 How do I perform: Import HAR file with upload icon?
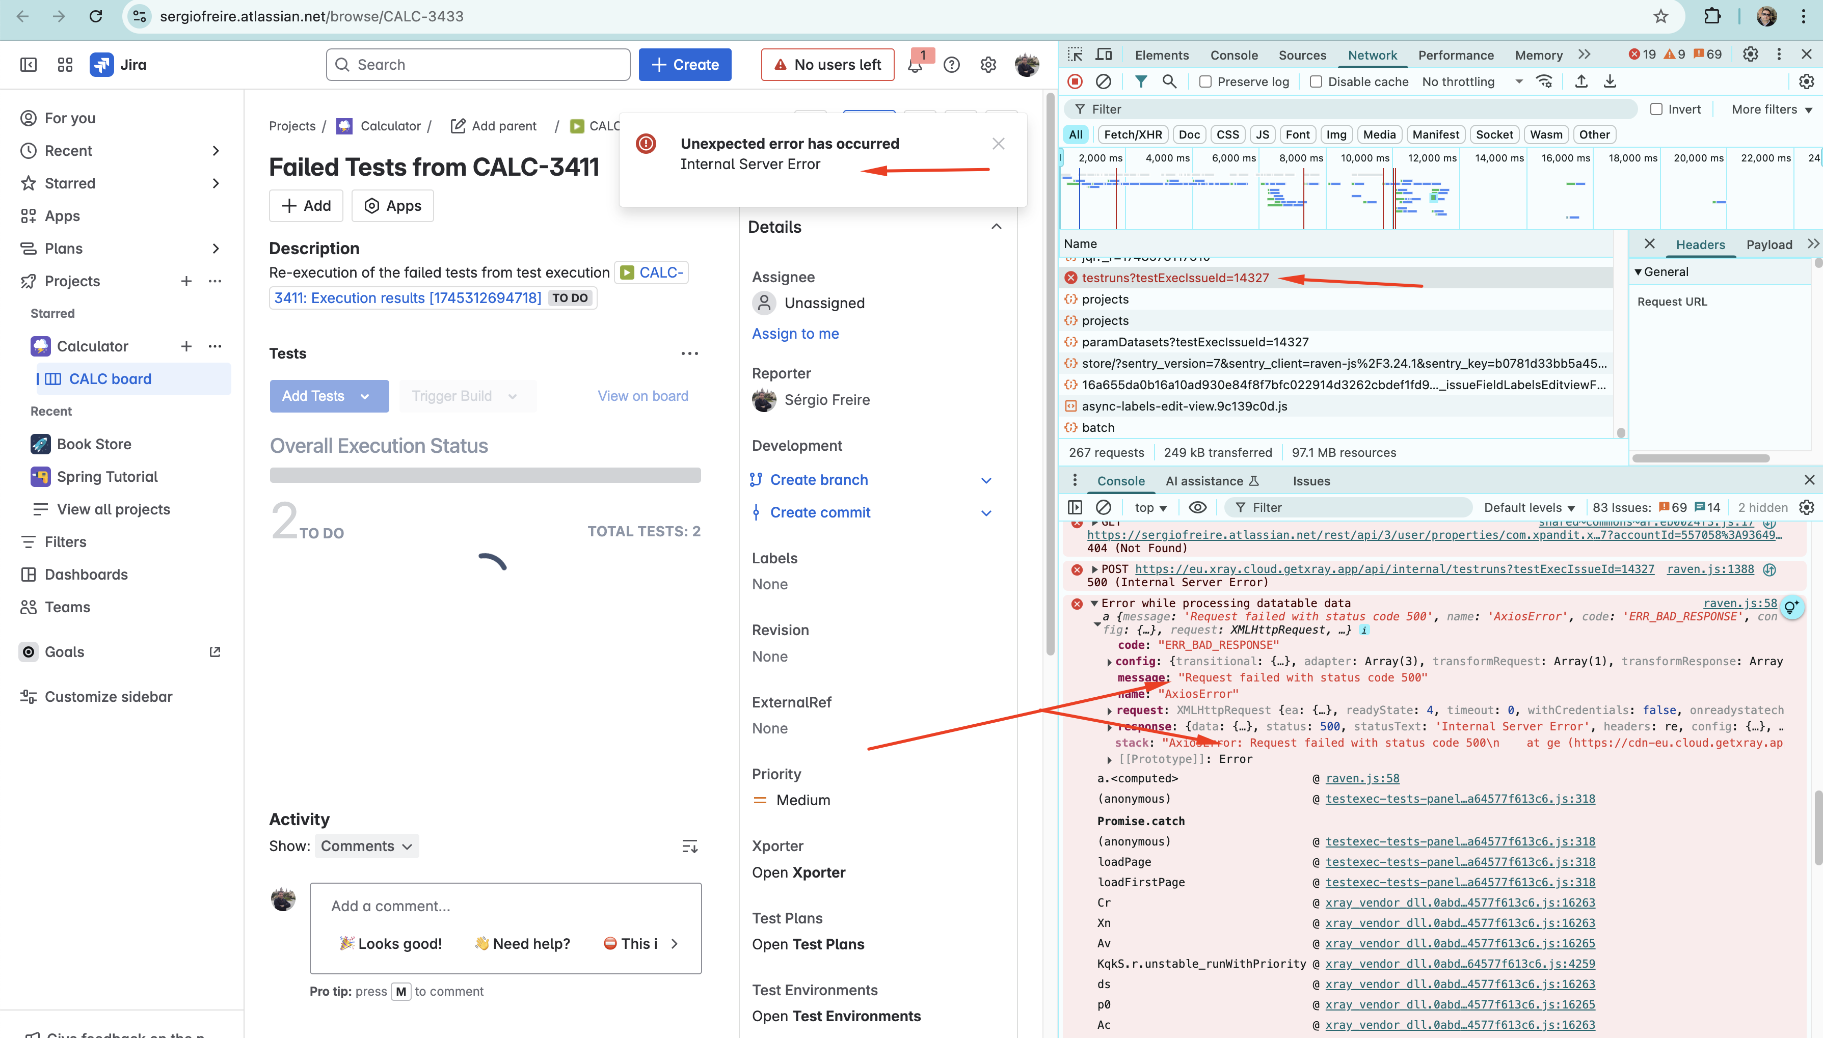(x=1580, y=82)
